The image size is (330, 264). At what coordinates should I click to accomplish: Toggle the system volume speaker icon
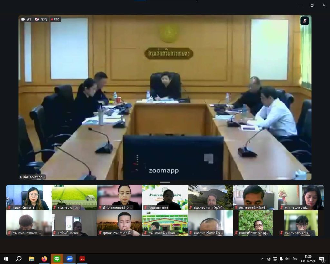coord(287,259)
